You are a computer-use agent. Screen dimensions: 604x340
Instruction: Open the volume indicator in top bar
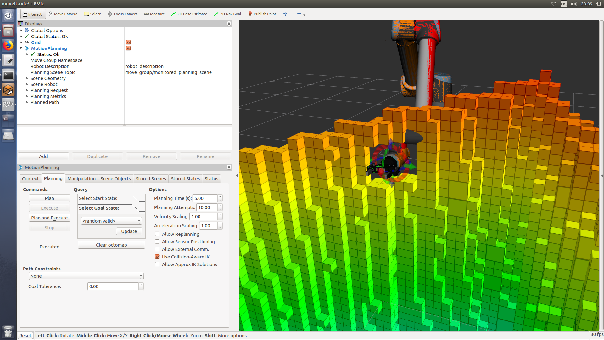tap(573, 4)
